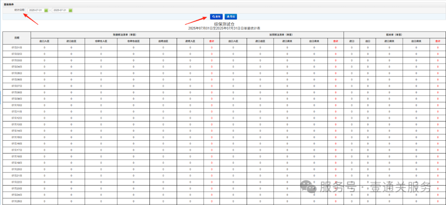Image resolution: width=446 pixels, height=205 pixels.
Task: Focus the start date field 2025-07-01
Action: tap(36, 10)
